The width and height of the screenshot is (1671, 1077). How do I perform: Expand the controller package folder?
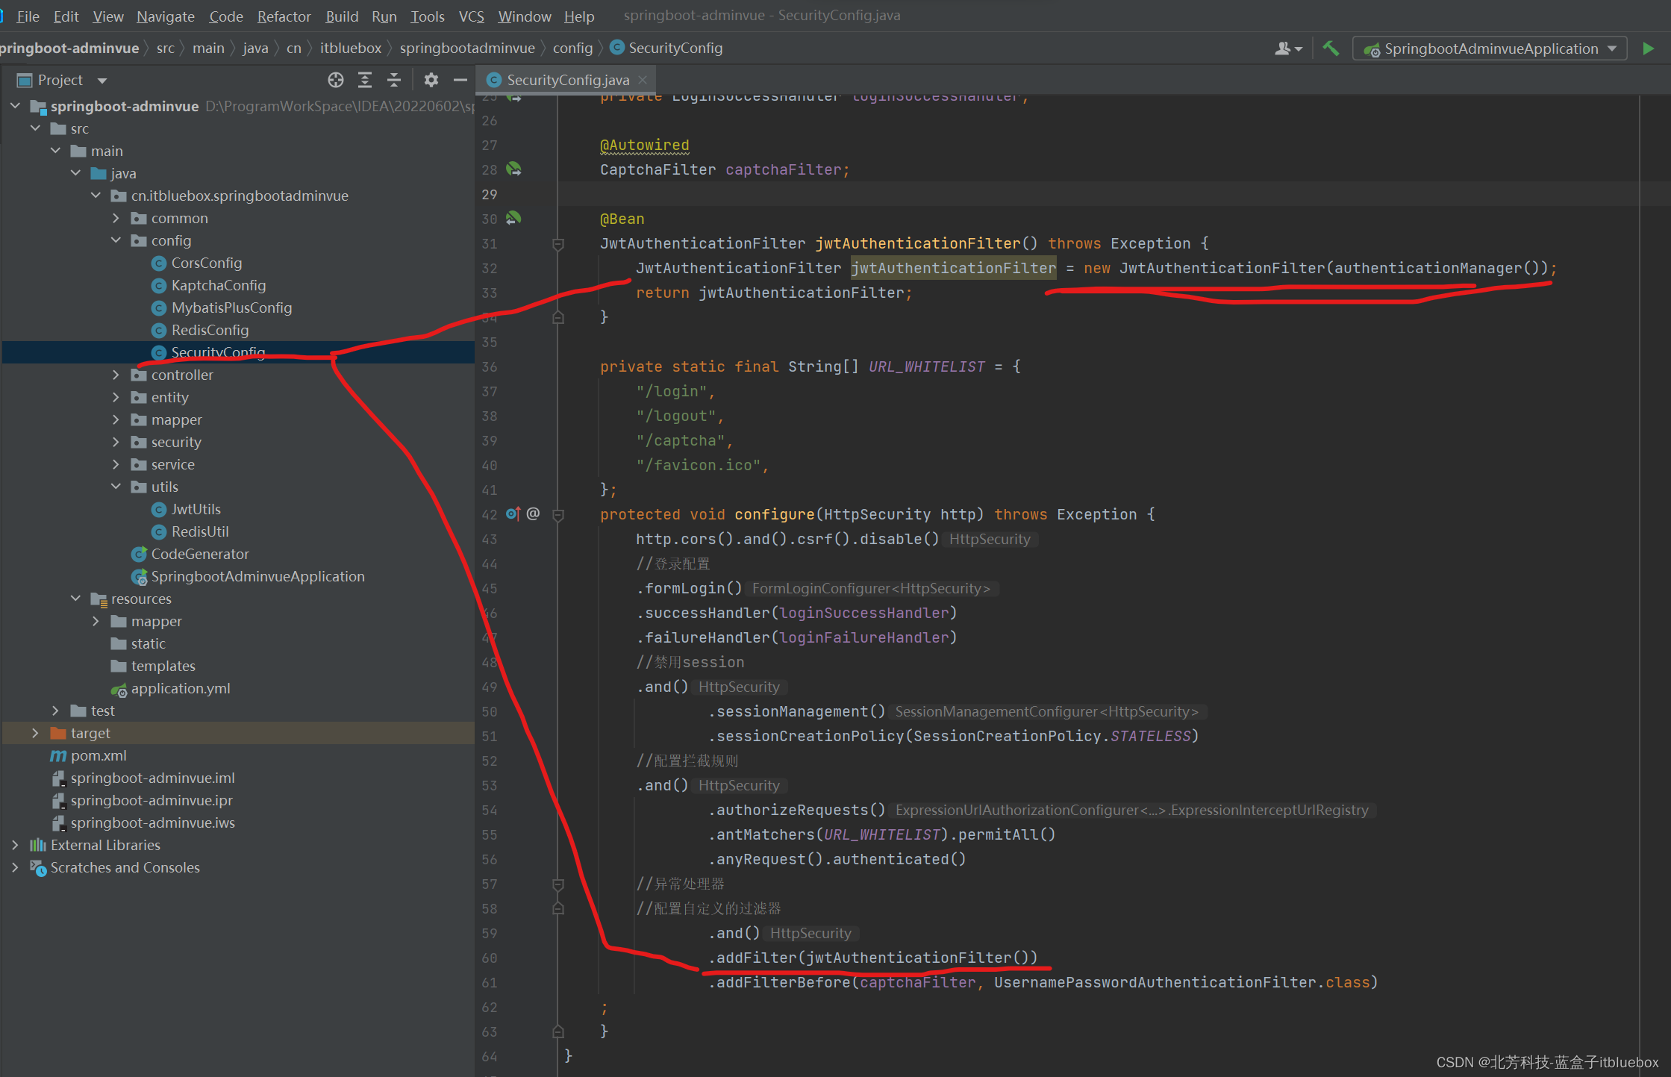(116, 375)
